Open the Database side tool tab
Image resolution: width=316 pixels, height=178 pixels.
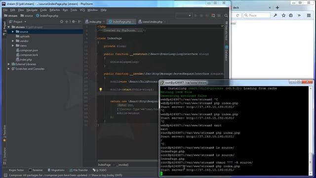(x=226, y=53)
